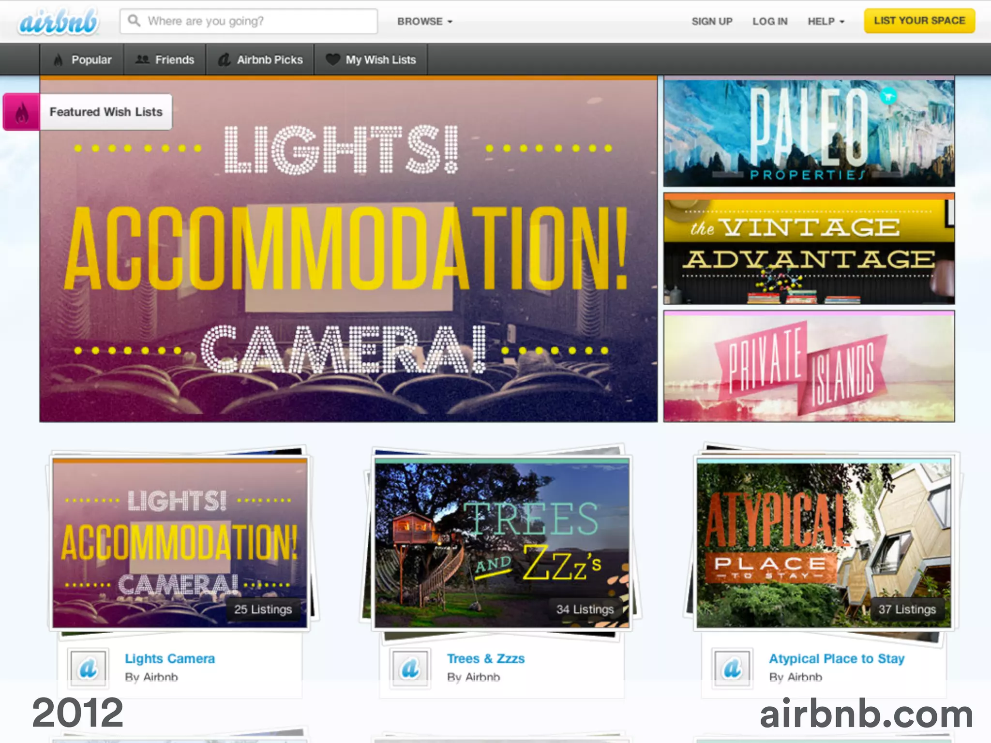Click the Airbnb avatar beside Atypical Place to Stay
Viewport: 991px width, 743px height.
pos(732,669)
